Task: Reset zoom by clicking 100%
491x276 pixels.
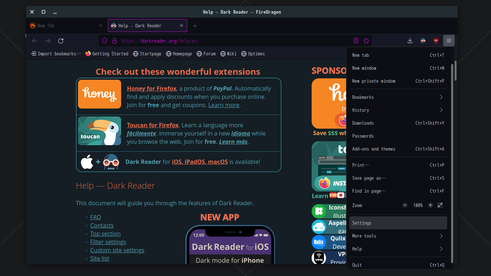Action: tap(418, 205)
